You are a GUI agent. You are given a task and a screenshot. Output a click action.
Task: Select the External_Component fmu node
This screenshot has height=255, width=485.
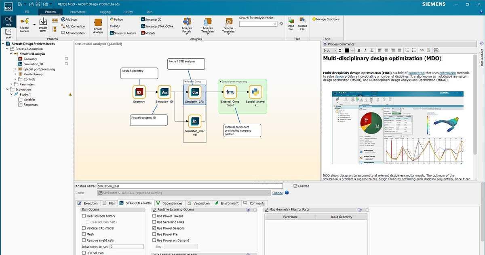point(230,92)
